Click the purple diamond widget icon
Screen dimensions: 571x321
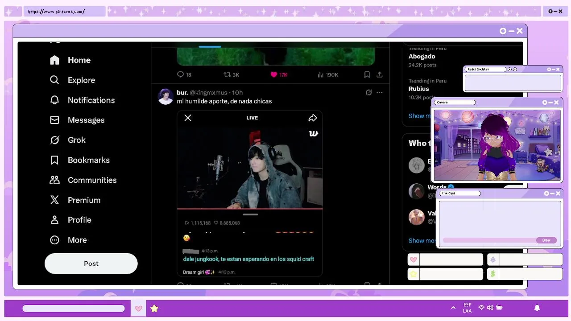point(493,259)
